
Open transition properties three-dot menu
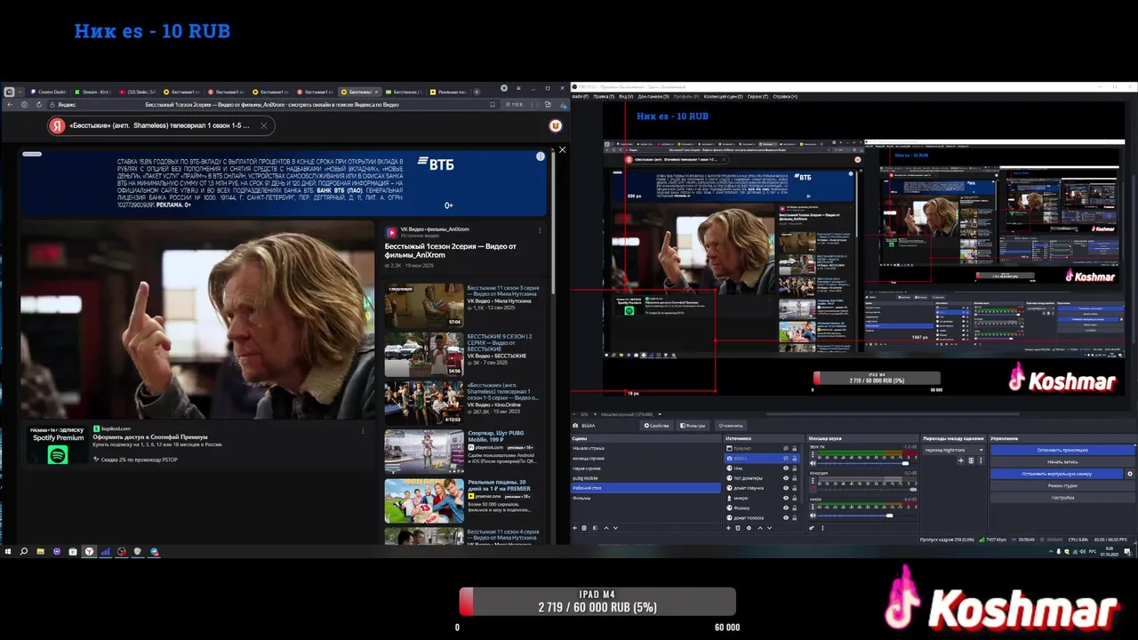(x=981, y=460)
